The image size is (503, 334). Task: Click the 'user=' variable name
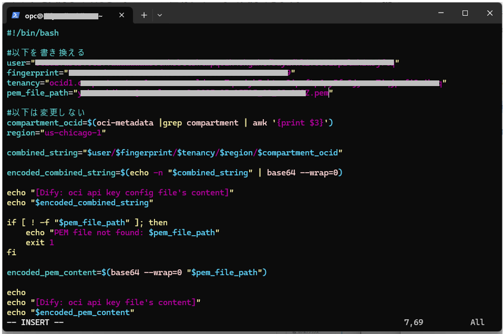(19, 63)
